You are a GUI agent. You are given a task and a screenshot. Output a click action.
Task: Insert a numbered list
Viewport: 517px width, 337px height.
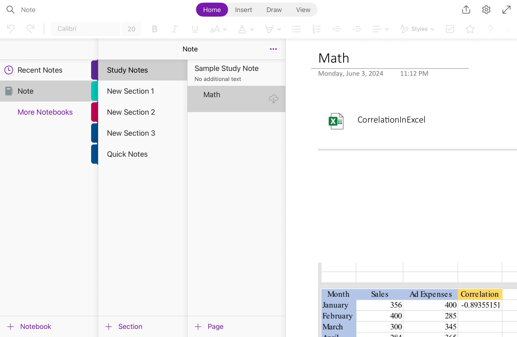(316, 29)
